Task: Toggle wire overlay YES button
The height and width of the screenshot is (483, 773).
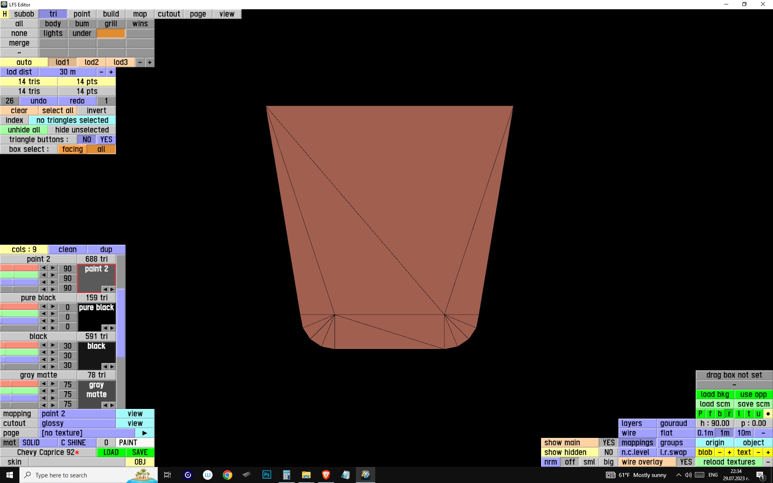Action: [686, 462]
